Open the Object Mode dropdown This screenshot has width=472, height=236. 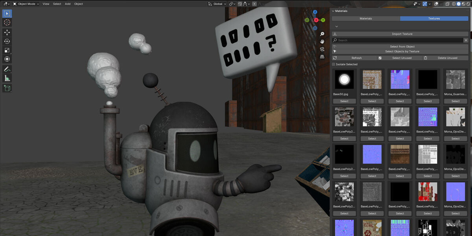click(26, 4)
